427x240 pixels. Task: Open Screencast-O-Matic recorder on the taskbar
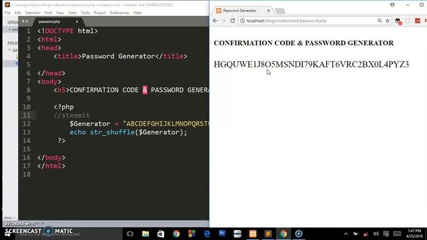point(299,234)
